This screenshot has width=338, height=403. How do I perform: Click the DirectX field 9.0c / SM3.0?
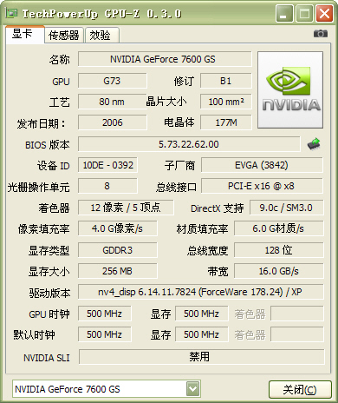pos(286,208)
